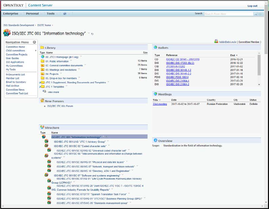Click the JTC 1 Advisory Group icon
The image size is (269, 209).
[x=46, y=141]
